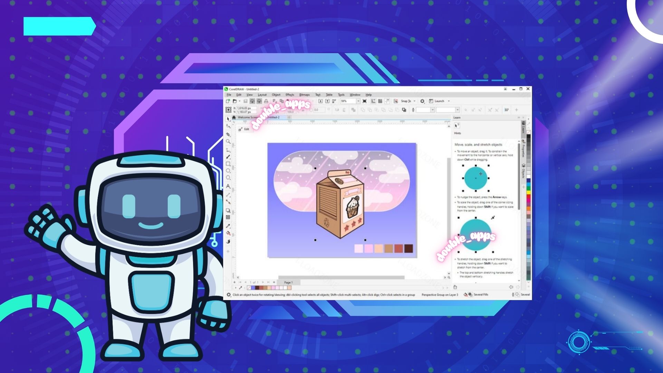The image size is (663, 373).
Task: Select the Text tool
Action: coord(228,186)
